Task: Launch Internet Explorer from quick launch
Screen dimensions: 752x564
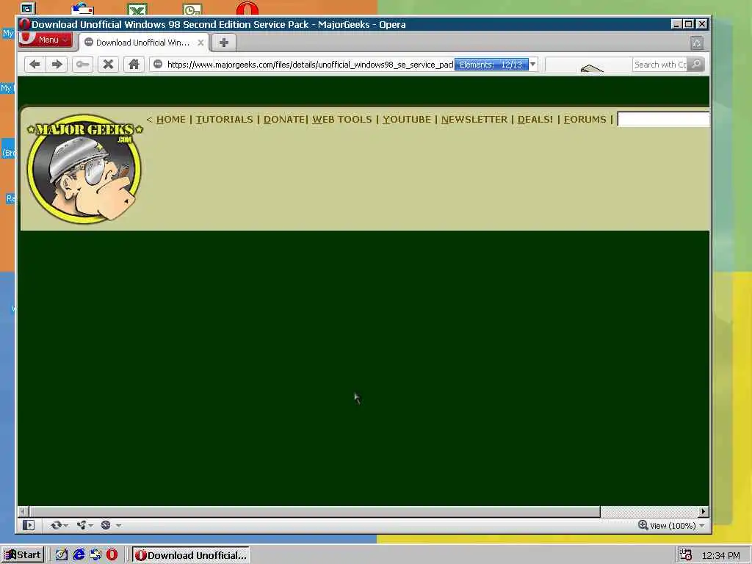Action: [78, 555]
